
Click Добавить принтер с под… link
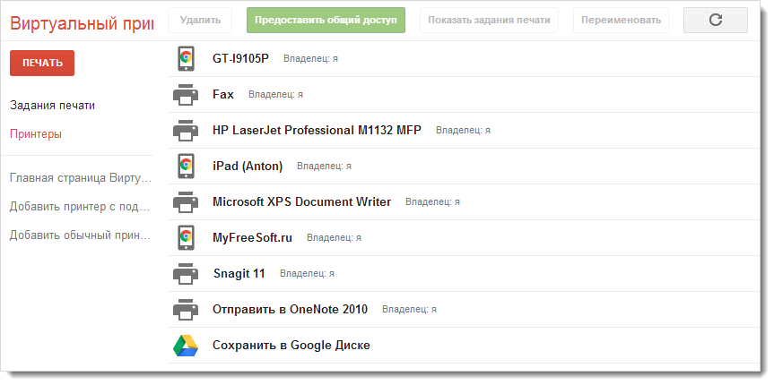click(x=80, y=207)
